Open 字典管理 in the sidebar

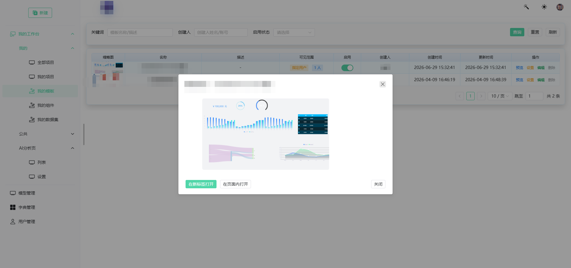[x=40, y=207]
